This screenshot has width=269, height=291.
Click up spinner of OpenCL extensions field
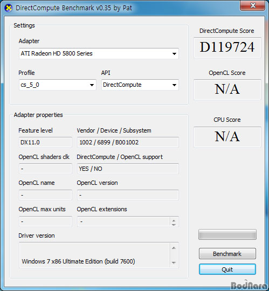click(x=174, y=220)
